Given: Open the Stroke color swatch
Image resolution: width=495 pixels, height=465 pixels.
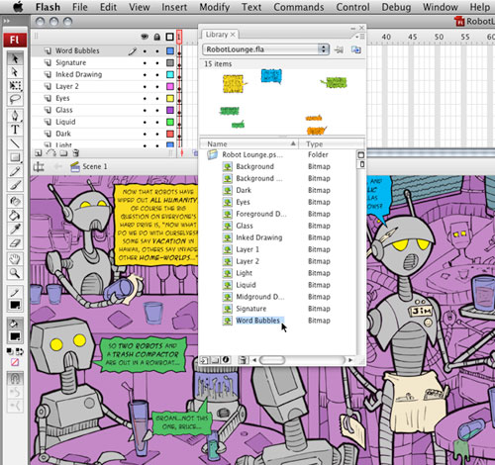Looking at the screenshot, I should [x=15, y=305].
